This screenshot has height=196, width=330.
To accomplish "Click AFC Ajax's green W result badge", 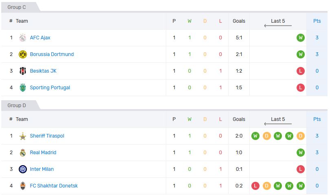I will click(301, 38).
